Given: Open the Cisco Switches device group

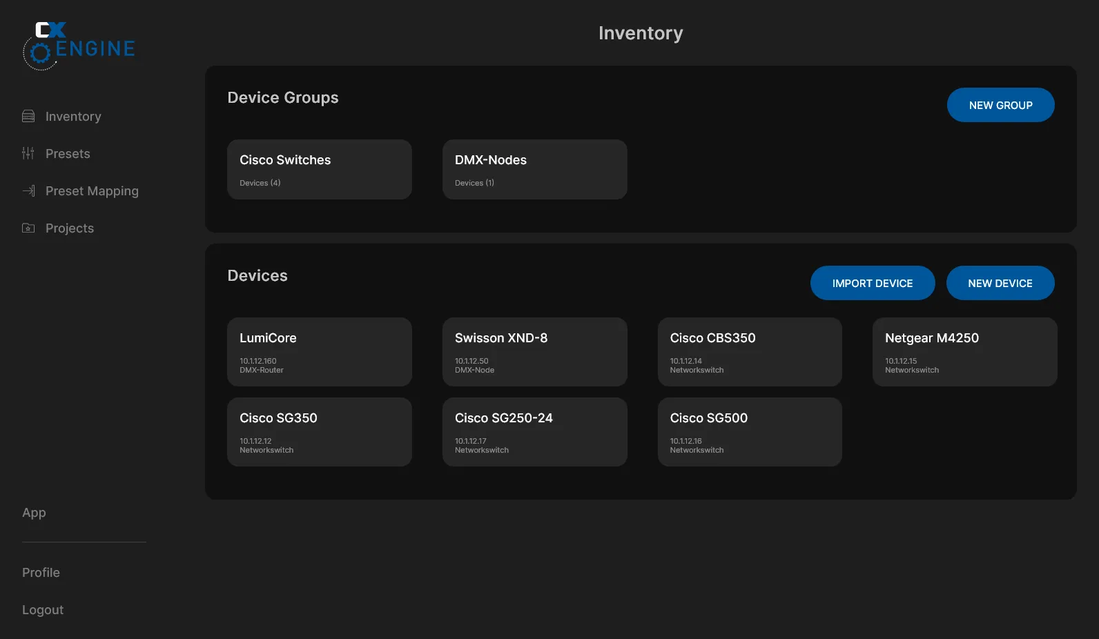Looking at the screenshot, I should tap(320, 170).
